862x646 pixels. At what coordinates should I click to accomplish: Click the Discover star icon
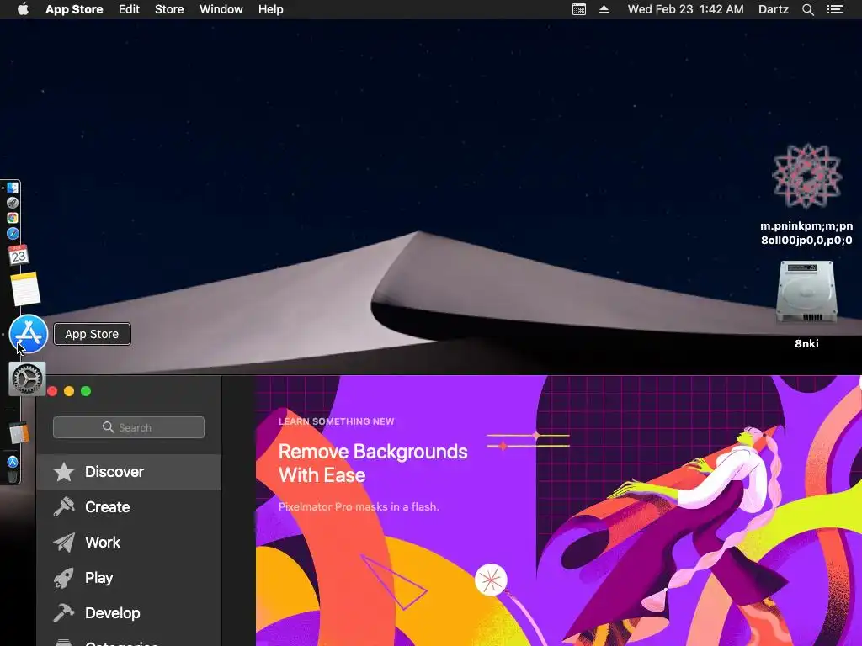tap(64, 472)
